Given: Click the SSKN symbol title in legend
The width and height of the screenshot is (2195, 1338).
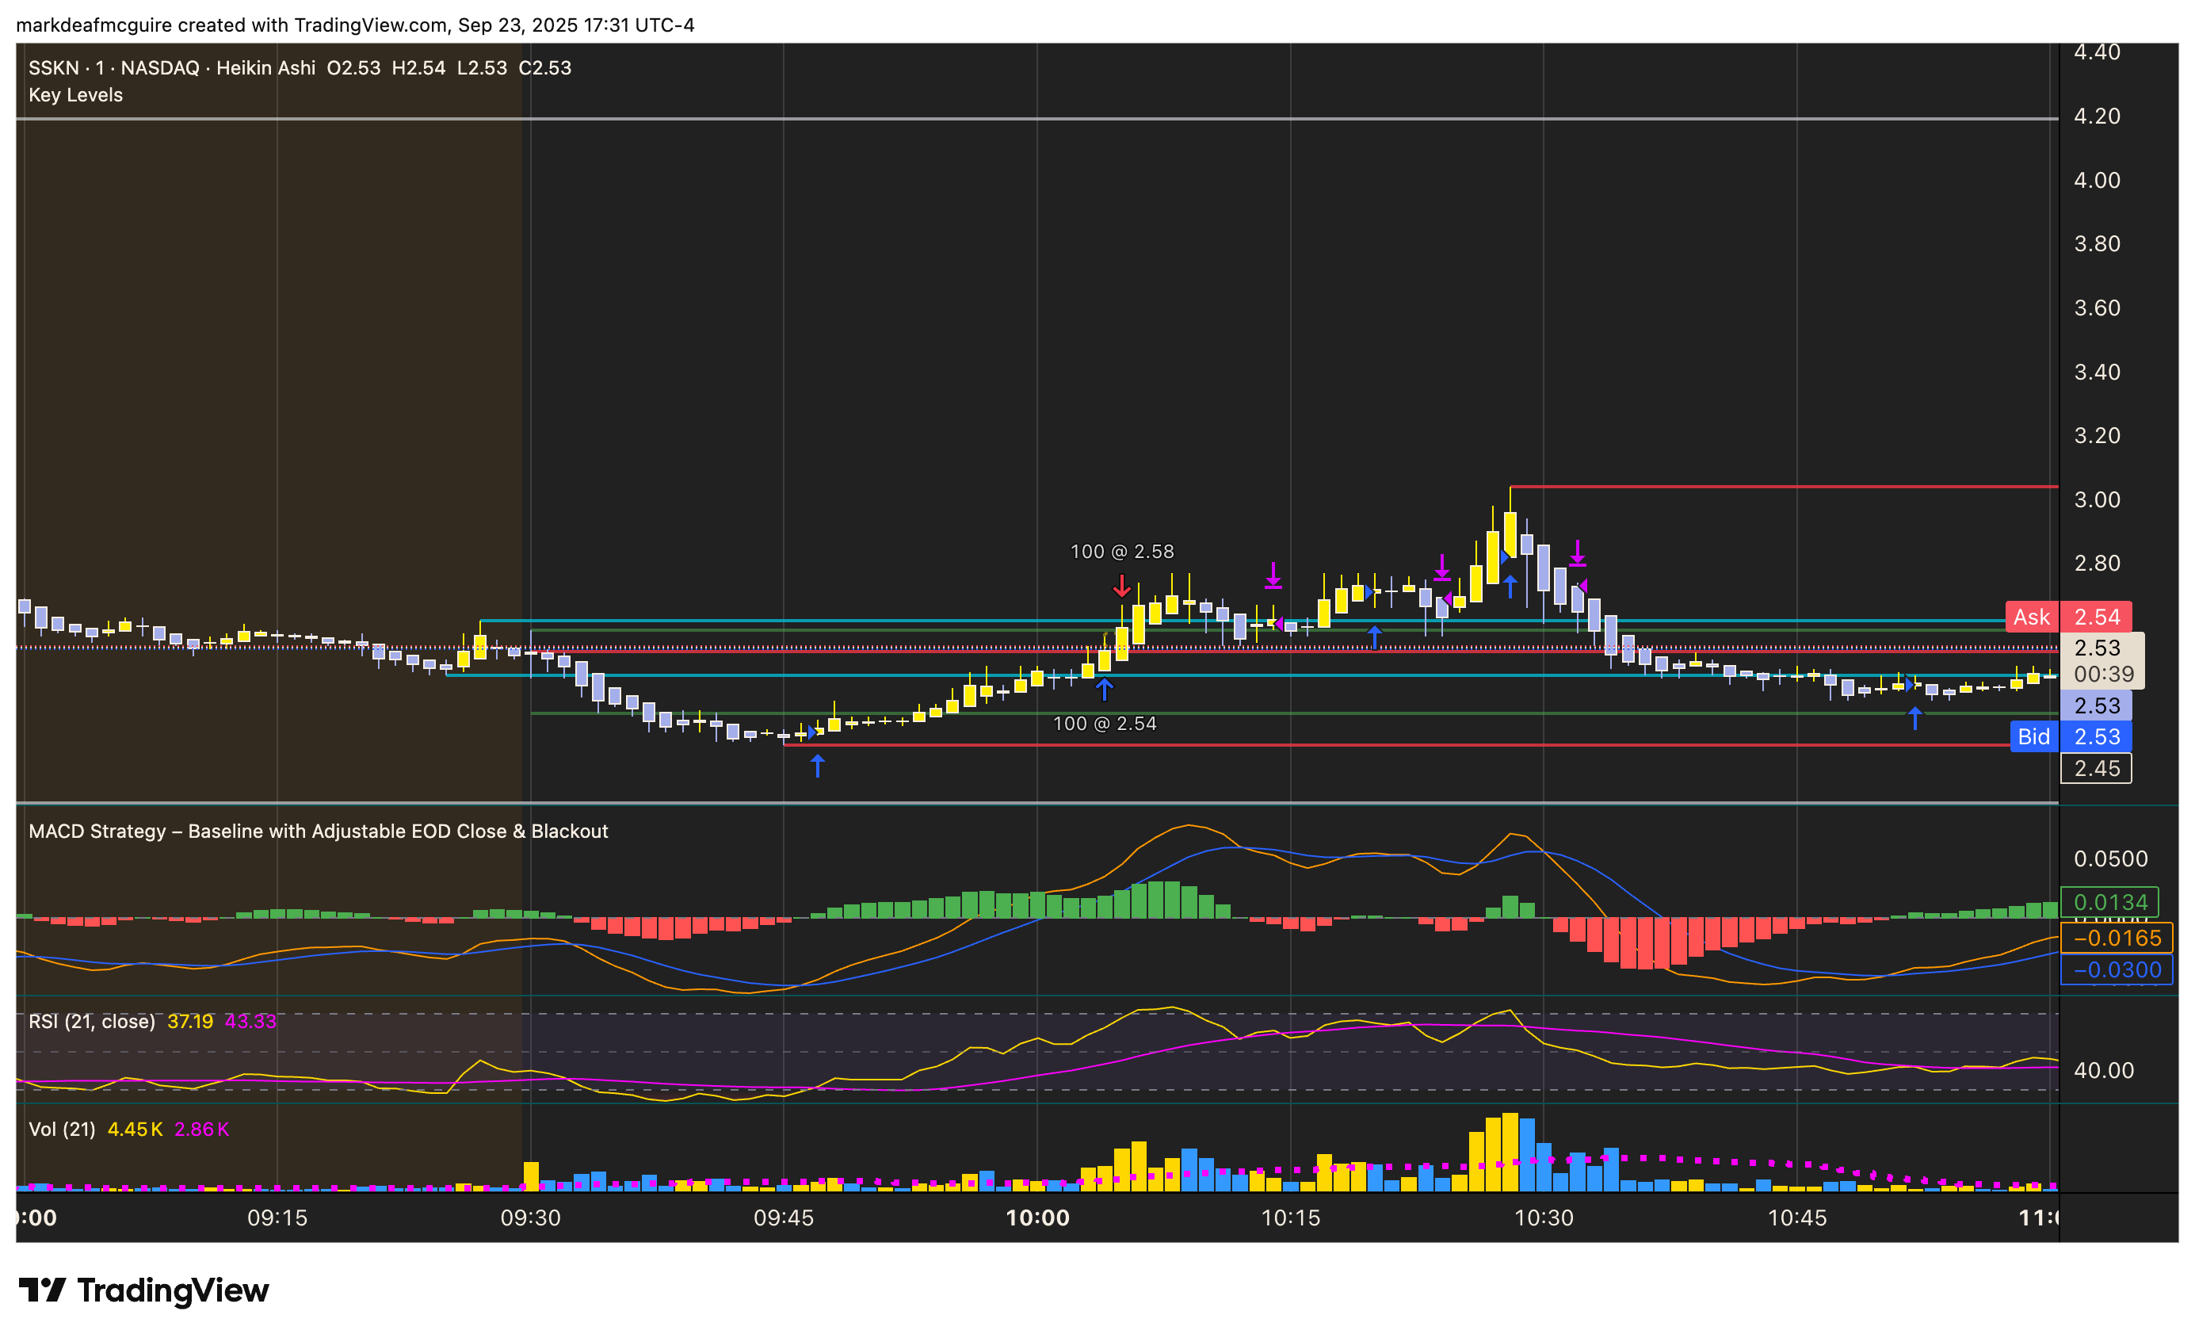Looking at the screenshot, I should (53, 67).
